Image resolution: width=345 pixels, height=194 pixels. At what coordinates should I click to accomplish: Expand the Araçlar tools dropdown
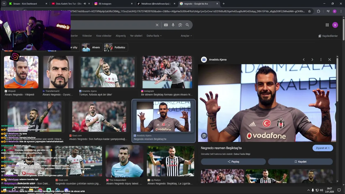point(186,36)
